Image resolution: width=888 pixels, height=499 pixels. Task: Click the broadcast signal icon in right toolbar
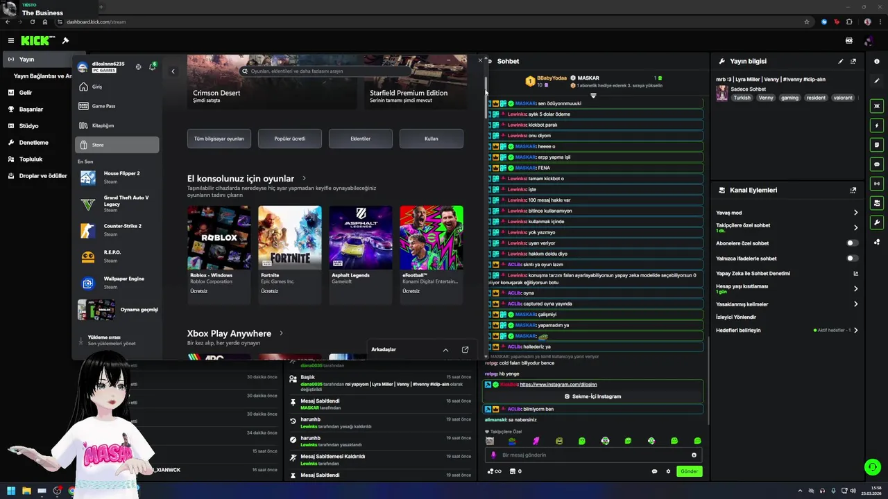[x=877, y=184]
